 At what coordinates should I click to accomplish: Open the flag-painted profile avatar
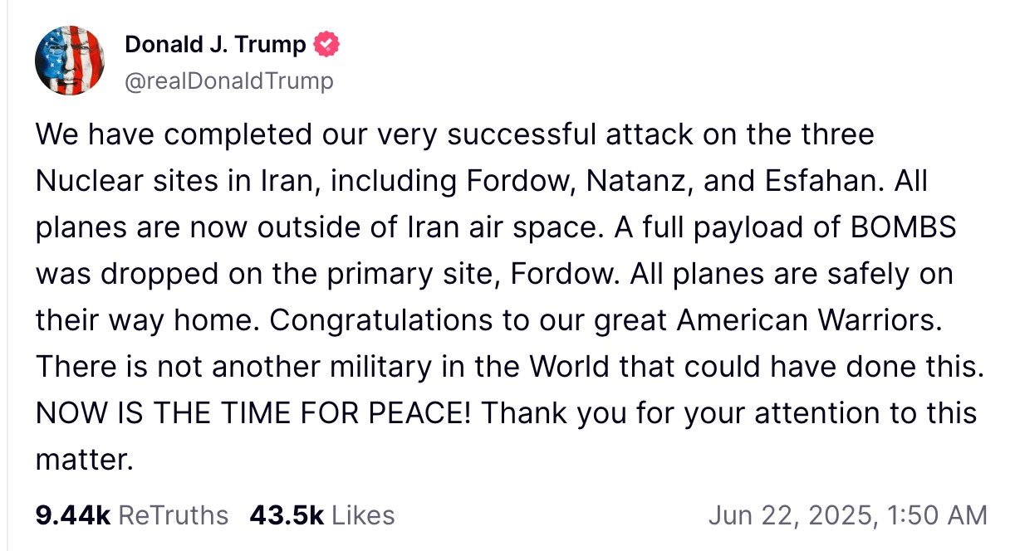click(69, 60)
